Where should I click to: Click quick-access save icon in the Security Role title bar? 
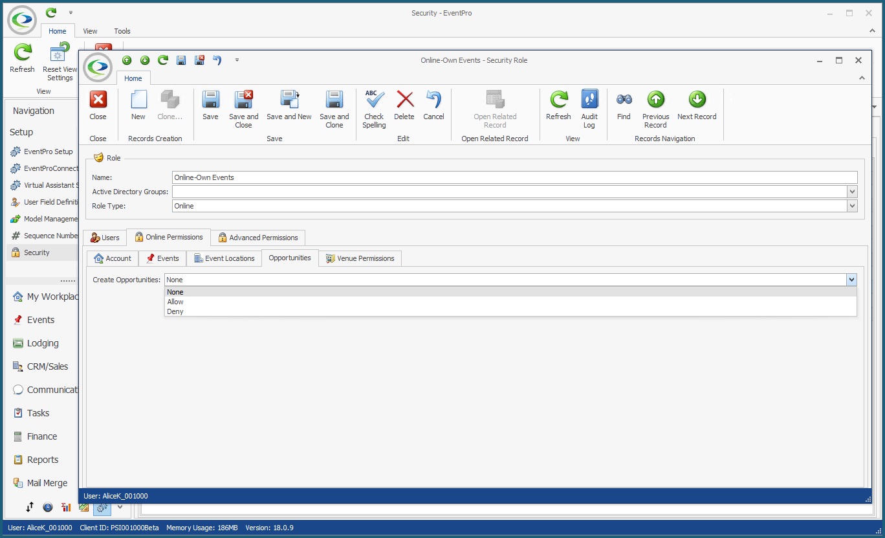181,60
